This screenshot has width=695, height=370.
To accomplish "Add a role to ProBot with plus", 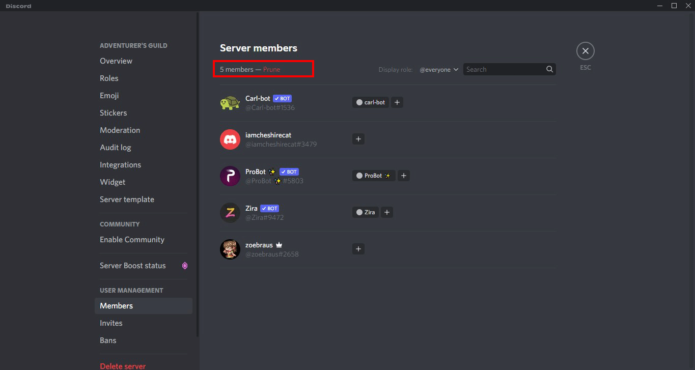I will point(403,176).
